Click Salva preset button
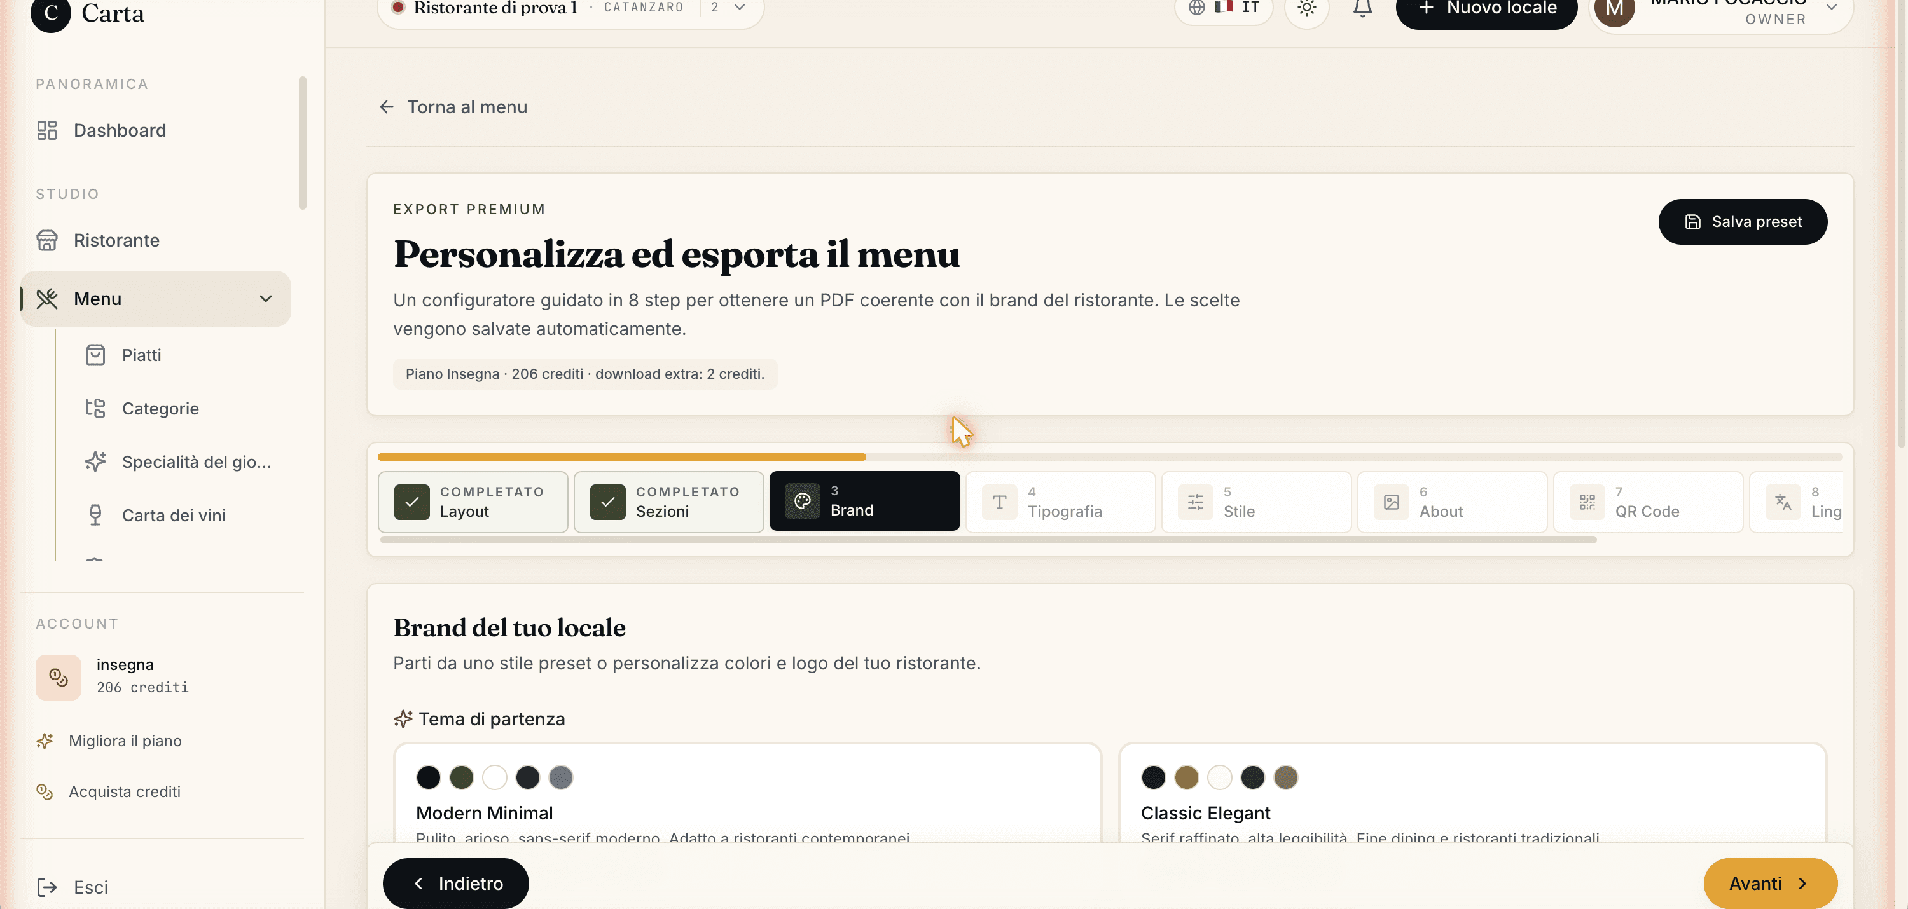The image size is (1908, 909). (1743, 222)
